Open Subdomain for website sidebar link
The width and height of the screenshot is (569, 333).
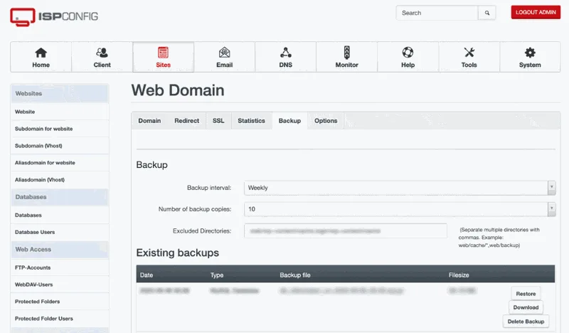tap(60, 129)
